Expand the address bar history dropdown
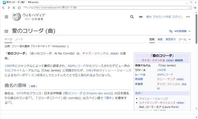This screenshot has width=198, height=119. point(190,8)
